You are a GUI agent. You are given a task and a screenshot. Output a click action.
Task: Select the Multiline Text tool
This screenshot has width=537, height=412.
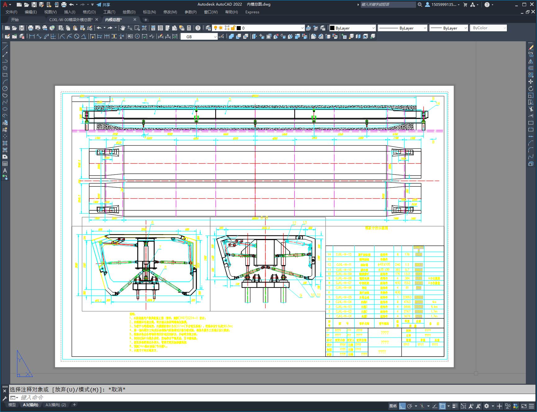tap(5, 170)
